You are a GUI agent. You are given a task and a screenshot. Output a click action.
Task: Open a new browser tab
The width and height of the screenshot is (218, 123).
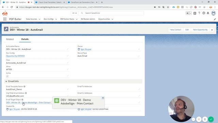pos(102,2)
